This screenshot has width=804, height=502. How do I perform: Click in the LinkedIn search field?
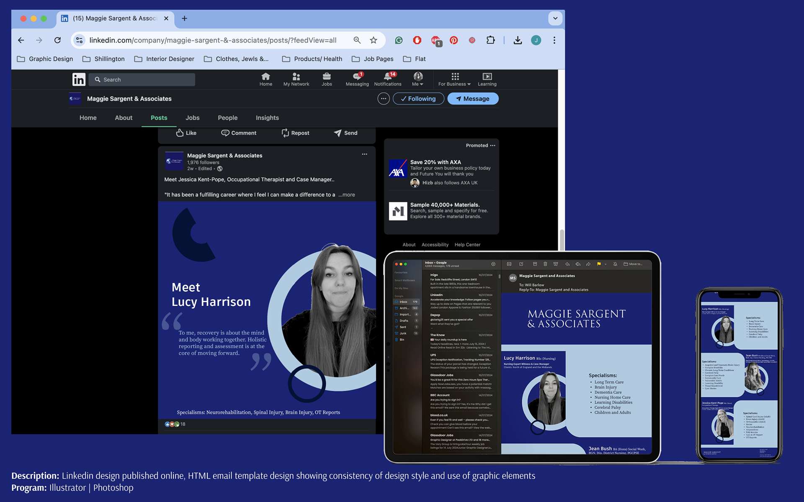pyautogui.click(x=142, y=79)
